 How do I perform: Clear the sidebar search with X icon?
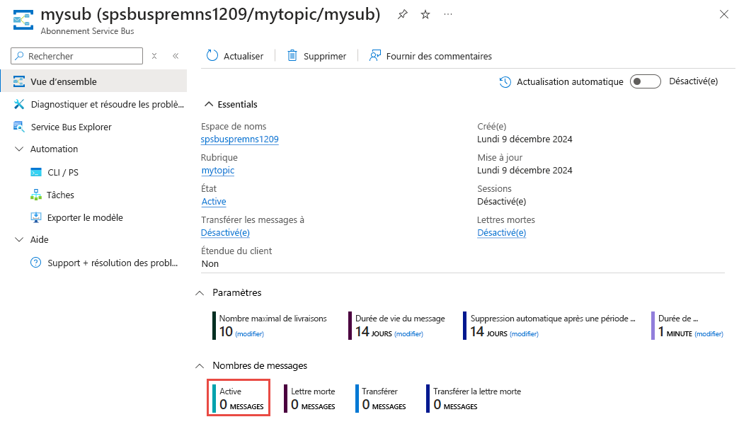pyautogui.click(x=154, y=56)
